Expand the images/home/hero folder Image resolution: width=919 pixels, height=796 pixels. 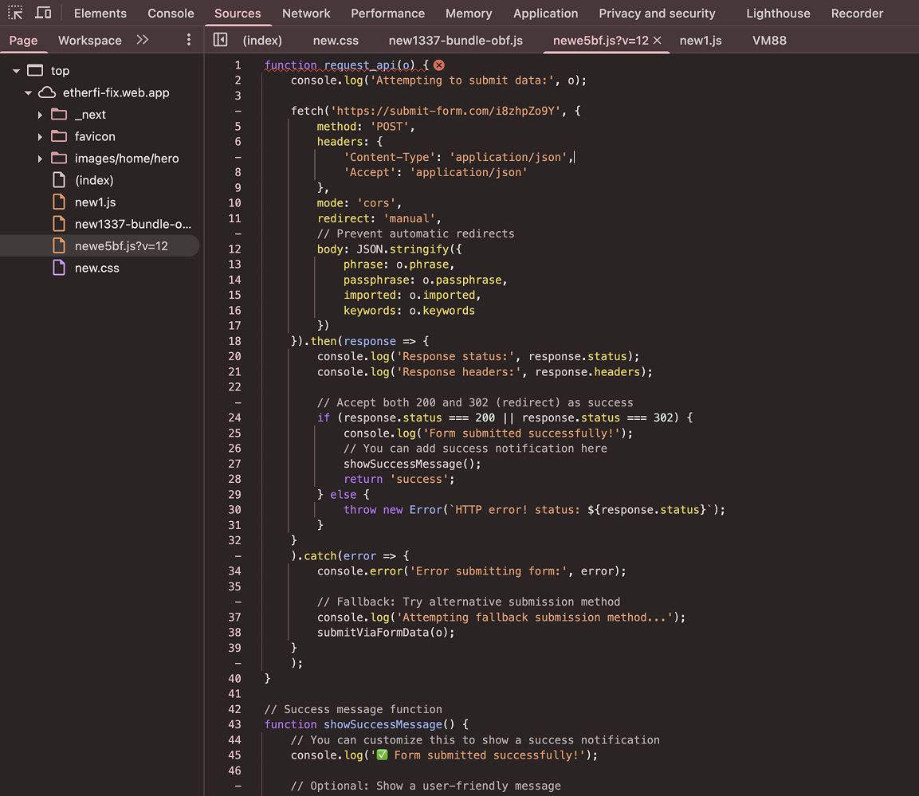[x=40, y=159]
